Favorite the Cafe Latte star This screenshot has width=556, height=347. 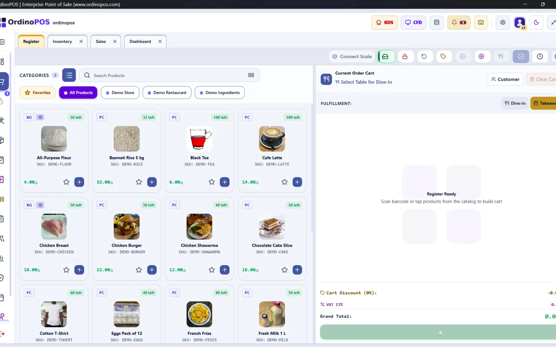pyautogui.click(x=285, y=182)
